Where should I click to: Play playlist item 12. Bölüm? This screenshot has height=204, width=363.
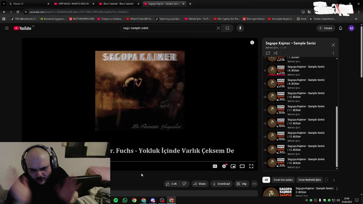pos(300,124)
